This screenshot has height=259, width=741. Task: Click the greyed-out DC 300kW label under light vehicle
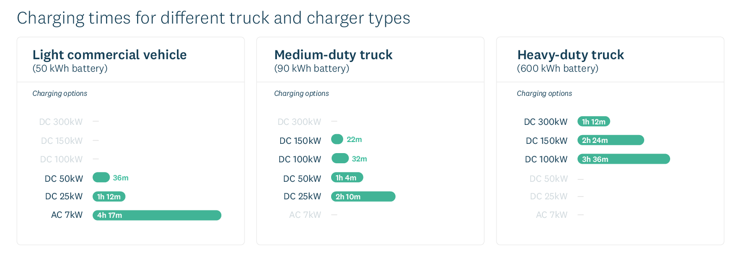point(61,122)
